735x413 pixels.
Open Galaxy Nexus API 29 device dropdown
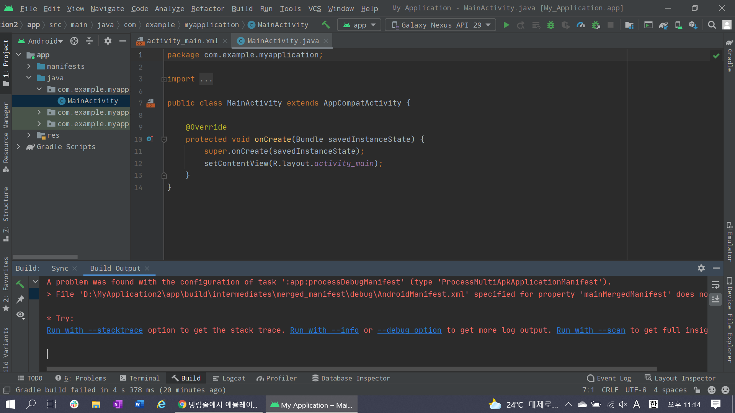(440, 25)
